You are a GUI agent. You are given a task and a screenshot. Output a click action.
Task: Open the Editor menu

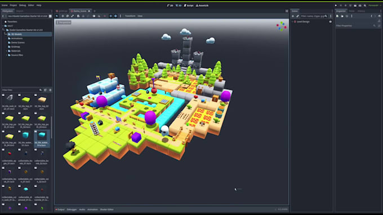point(31,6)
